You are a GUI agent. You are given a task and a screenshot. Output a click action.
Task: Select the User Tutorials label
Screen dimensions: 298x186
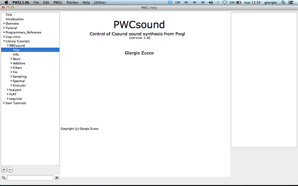tap(16, 103)
